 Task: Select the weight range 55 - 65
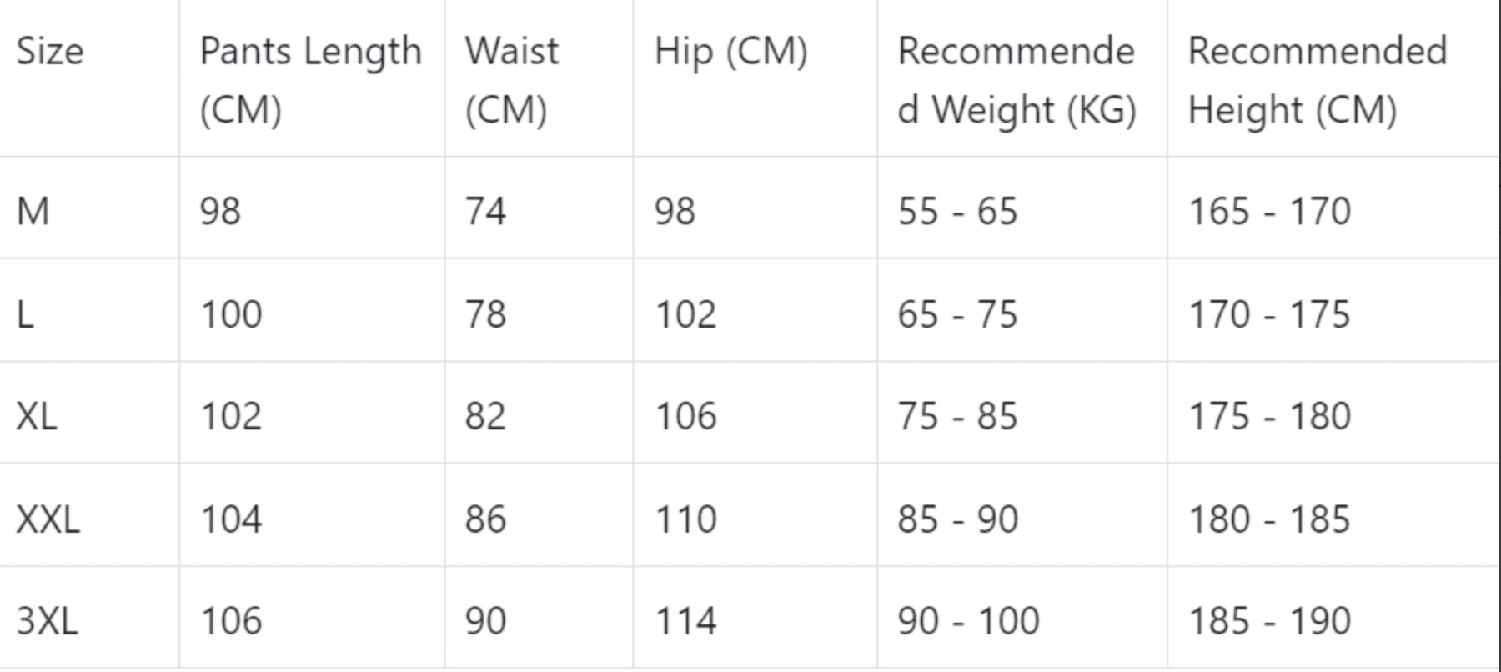coord(957,211)
